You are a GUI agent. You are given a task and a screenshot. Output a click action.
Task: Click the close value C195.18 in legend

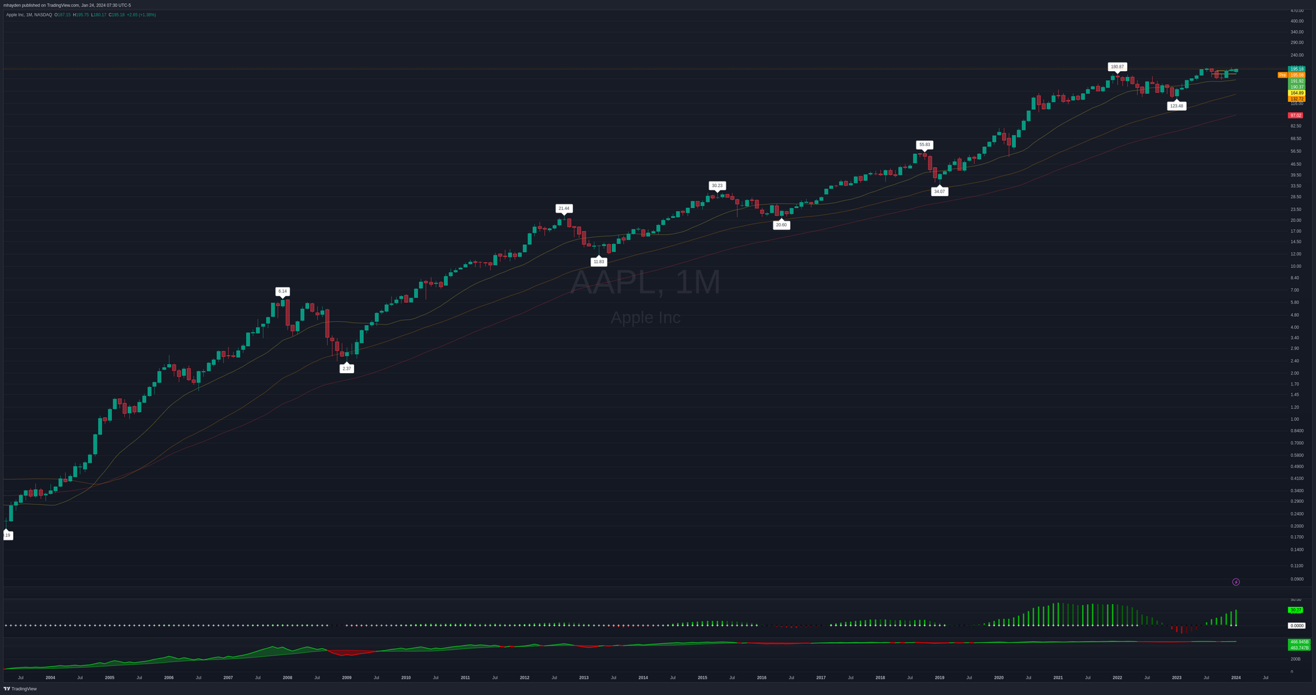117,14
